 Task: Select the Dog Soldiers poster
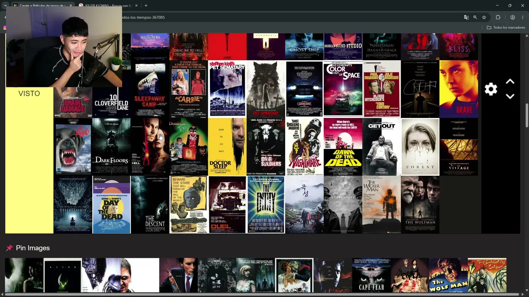coord(266,147)
